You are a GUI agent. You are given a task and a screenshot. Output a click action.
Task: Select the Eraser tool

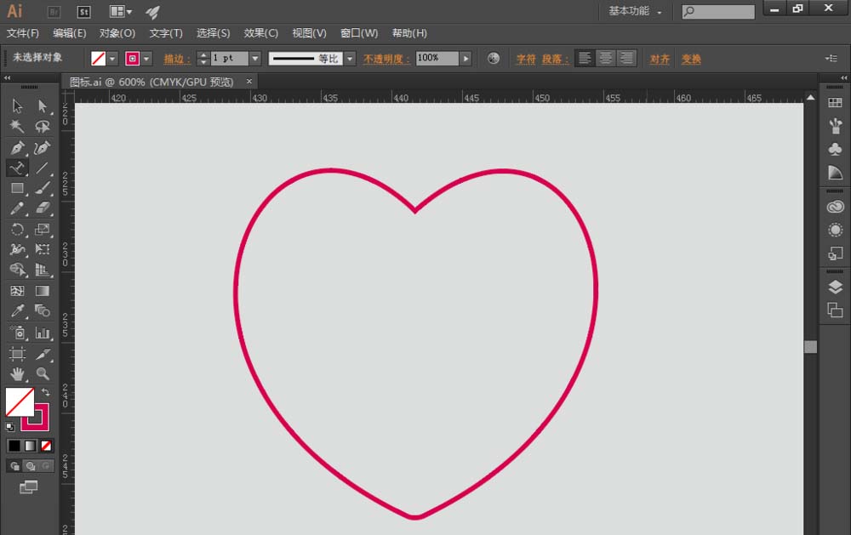tap(43, 208)
